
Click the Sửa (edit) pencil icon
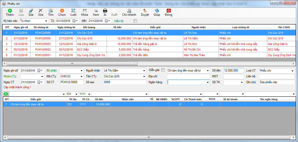31,11
